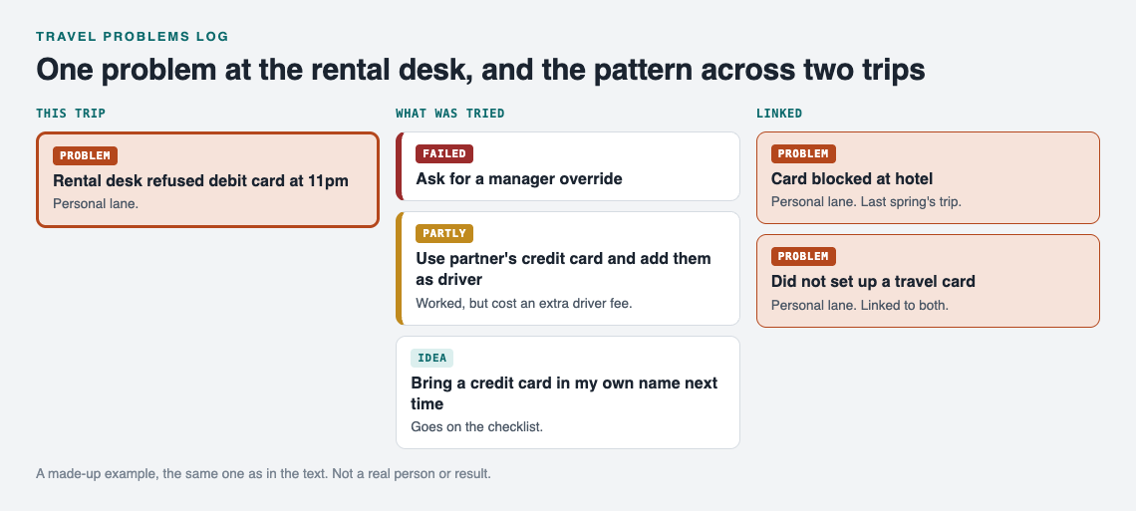Click the PROBLEM badge on the rental desk card
This screenshot has width=1136, height=511.
click(85, 155)
